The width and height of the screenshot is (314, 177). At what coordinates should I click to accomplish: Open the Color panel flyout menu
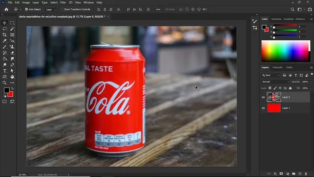[x=311, y=19]
